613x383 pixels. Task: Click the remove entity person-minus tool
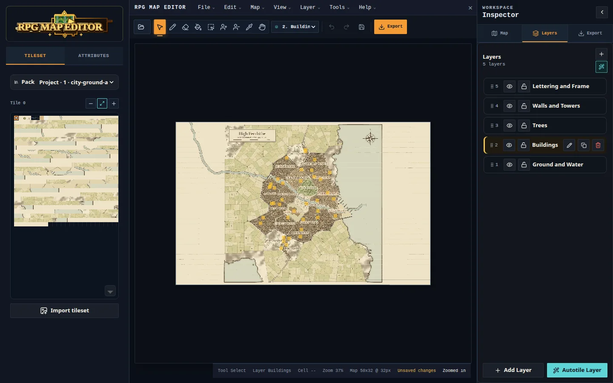[236, 27]
